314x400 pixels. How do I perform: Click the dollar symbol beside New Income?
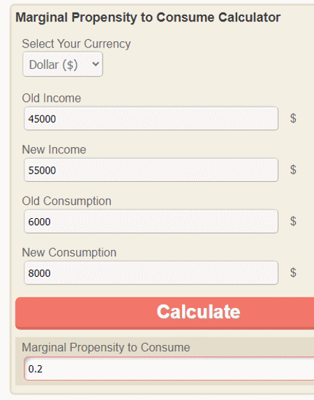(x=293, y=169)
